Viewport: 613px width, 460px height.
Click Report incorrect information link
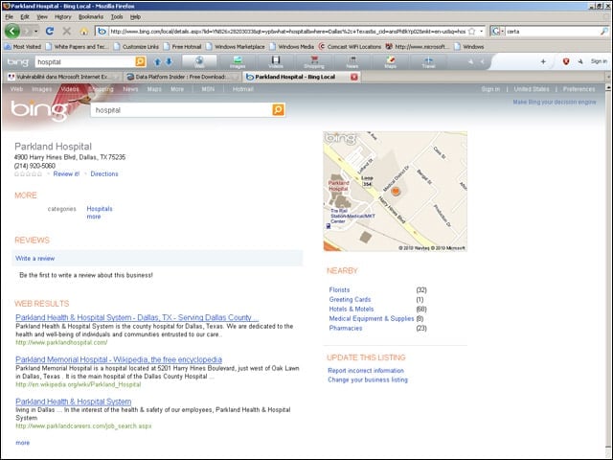point(366,371)
